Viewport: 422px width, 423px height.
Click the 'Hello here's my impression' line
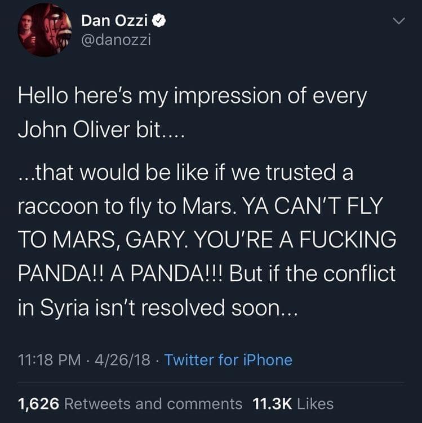(x=192, y=96)
